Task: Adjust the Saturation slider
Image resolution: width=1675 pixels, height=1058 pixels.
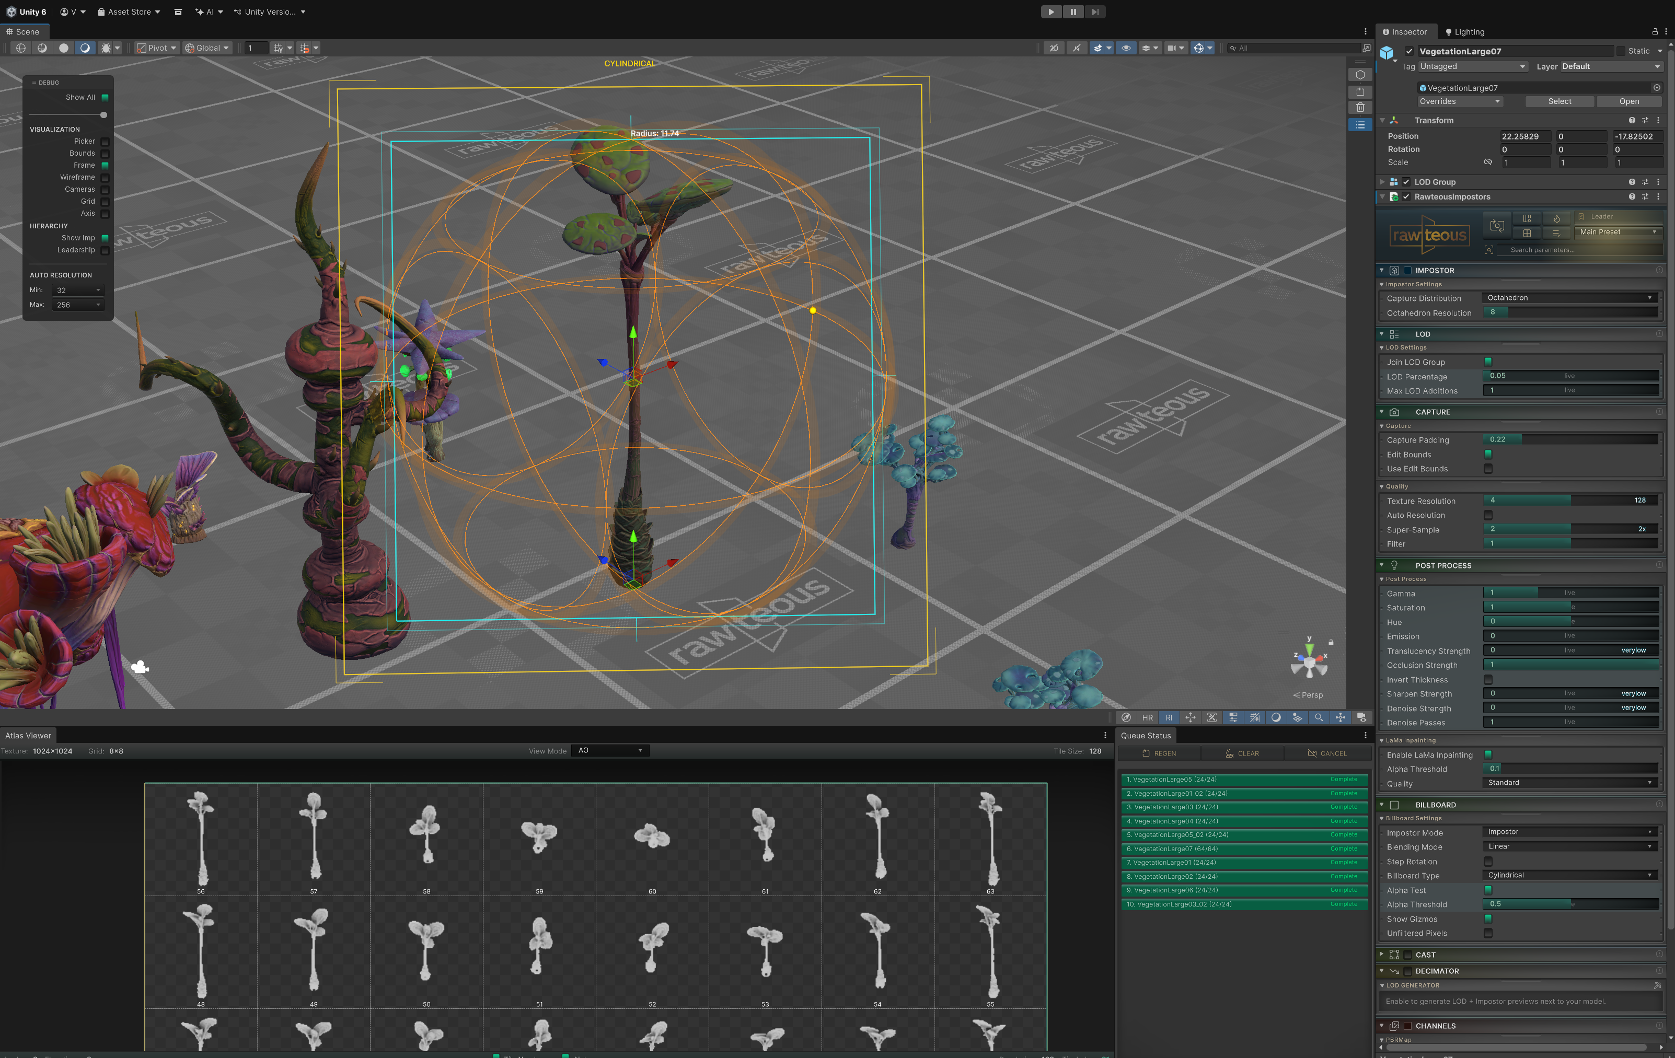Action: (x=1569, y=607)
